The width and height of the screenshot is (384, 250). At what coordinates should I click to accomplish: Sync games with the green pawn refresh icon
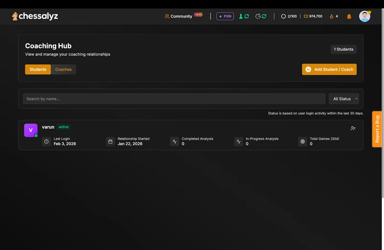tap(244, 16)
